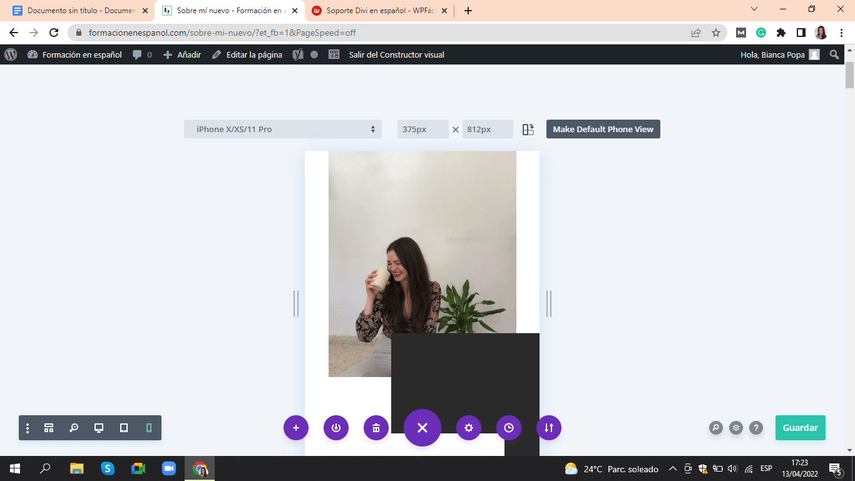
Task: Click Yoast SEO icon in admin bar
Action: point(298,54)
